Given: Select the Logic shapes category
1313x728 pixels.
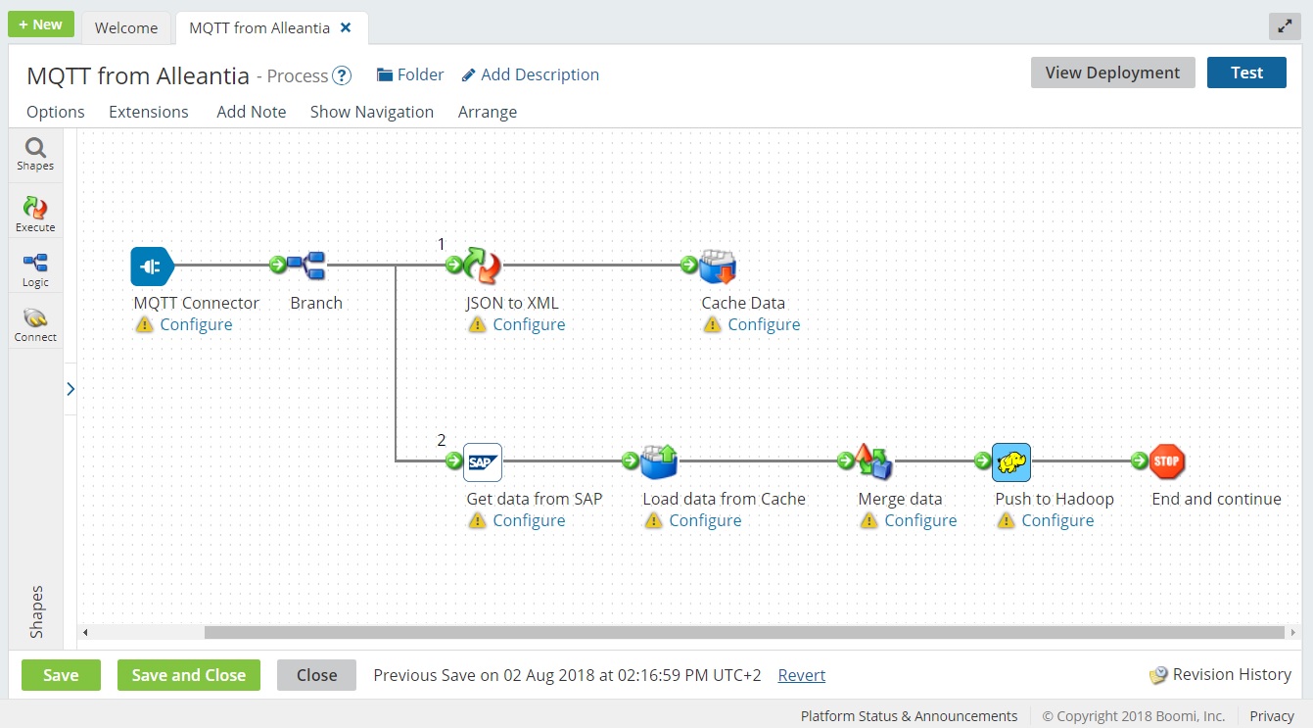Looking at the screenshot, I should [35, 269].
